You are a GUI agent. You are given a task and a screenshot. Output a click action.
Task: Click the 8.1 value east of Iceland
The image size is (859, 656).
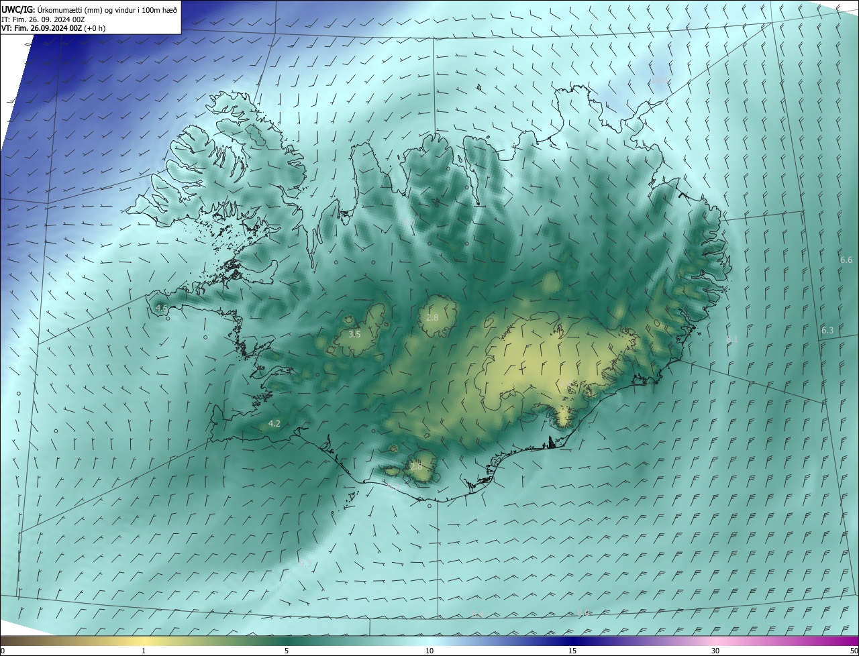click(732, 339)
